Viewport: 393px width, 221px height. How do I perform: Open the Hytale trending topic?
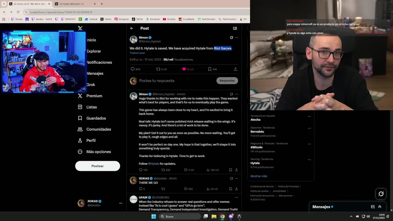[255, 163]
